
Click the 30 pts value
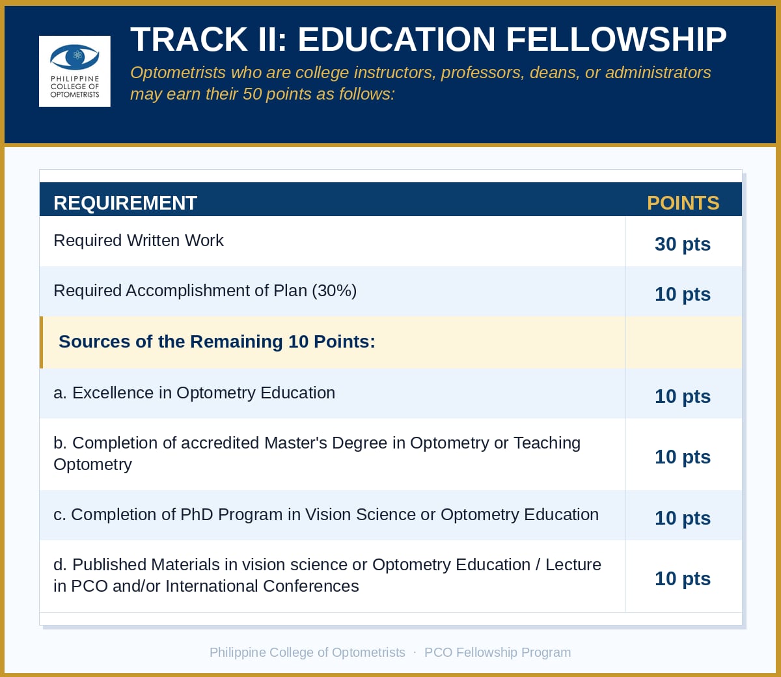[683, 244]
